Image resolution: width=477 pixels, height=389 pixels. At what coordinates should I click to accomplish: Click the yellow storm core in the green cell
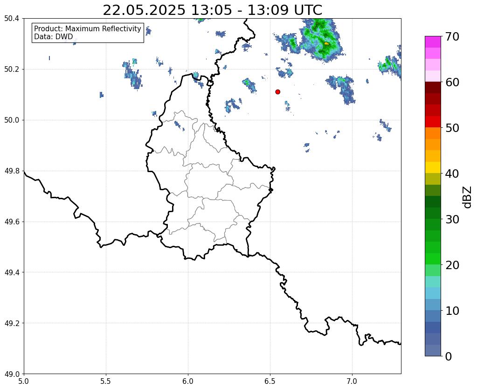326,43
